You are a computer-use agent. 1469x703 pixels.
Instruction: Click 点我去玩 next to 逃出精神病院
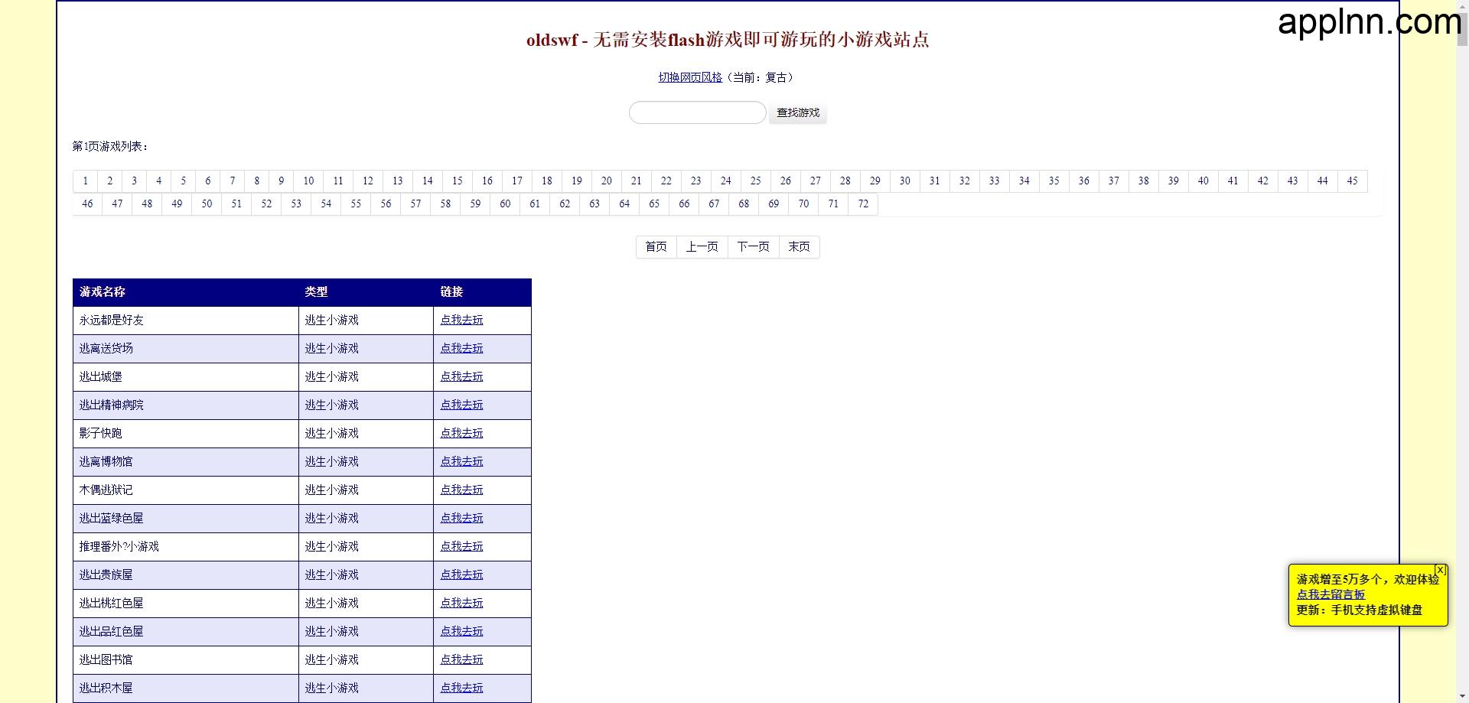(x=461, y=405)
